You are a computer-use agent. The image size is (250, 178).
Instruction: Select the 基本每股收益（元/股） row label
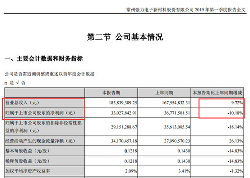(28, 151)
